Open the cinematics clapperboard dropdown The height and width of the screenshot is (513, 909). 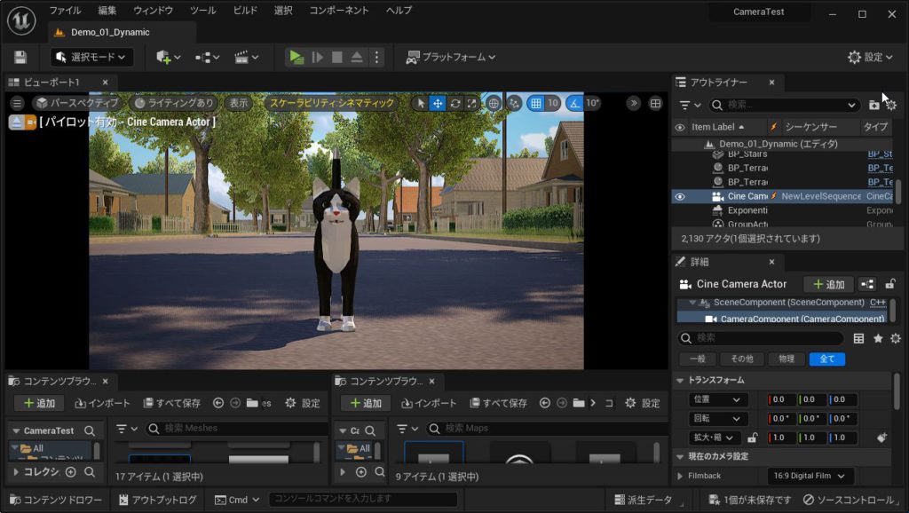247,57
